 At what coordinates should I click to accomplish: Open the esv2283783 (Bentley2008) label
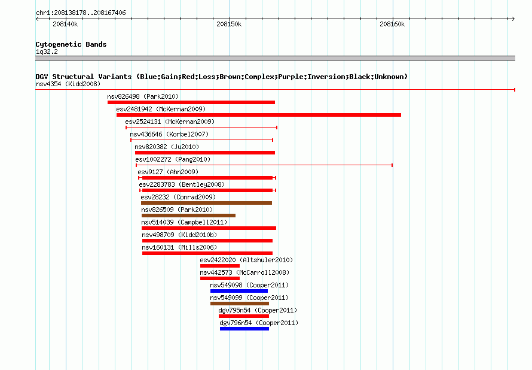pos(182,184)
